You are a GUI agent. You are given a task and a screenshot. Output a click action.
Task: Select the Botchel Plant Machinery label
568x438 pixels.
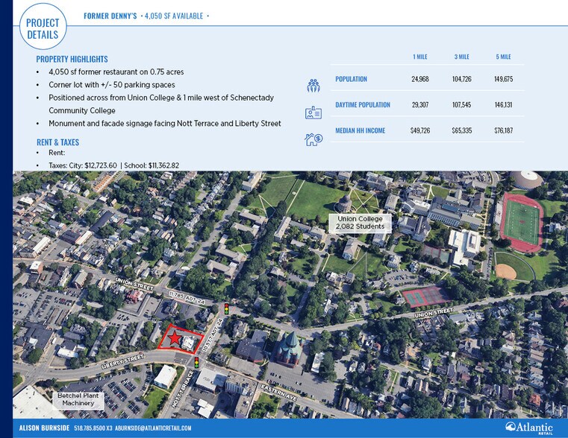[x=78, y=400]
